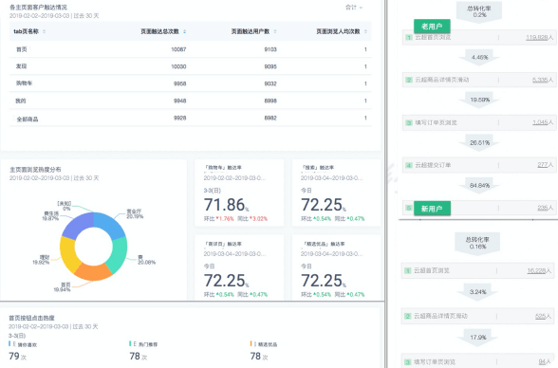Click step 3 badge for 填写订单页浏览
The height and width of the screenshot is (368, 558).
click(409, 122)
